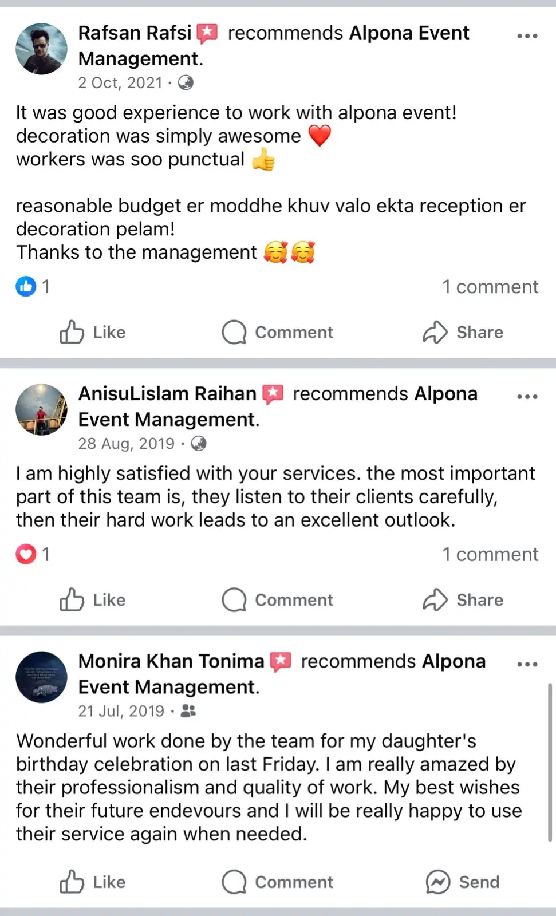Open the 1 comment link under Rafsan's review

pyautogui.click(x=490, y=287)
